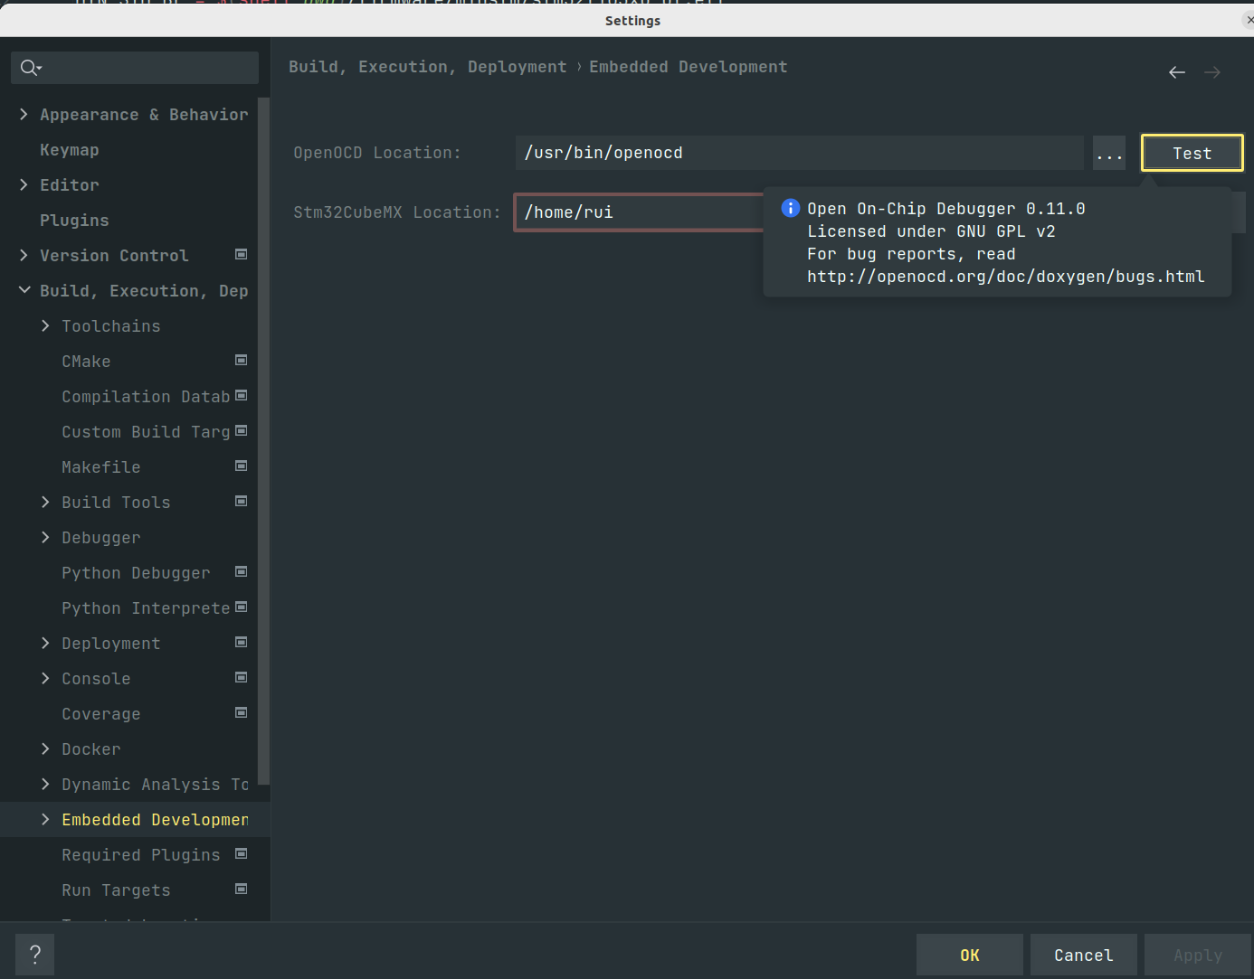The height and width of the screenshot is (979, 1254).
Task: Click project-level icon beside Run Targets
Action: 242,890
